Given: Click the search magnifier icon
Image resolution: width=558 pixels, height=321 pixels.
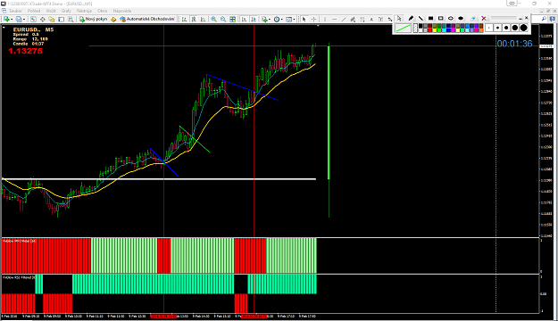Looking at the screenshot, I should [x=544, y=19].
